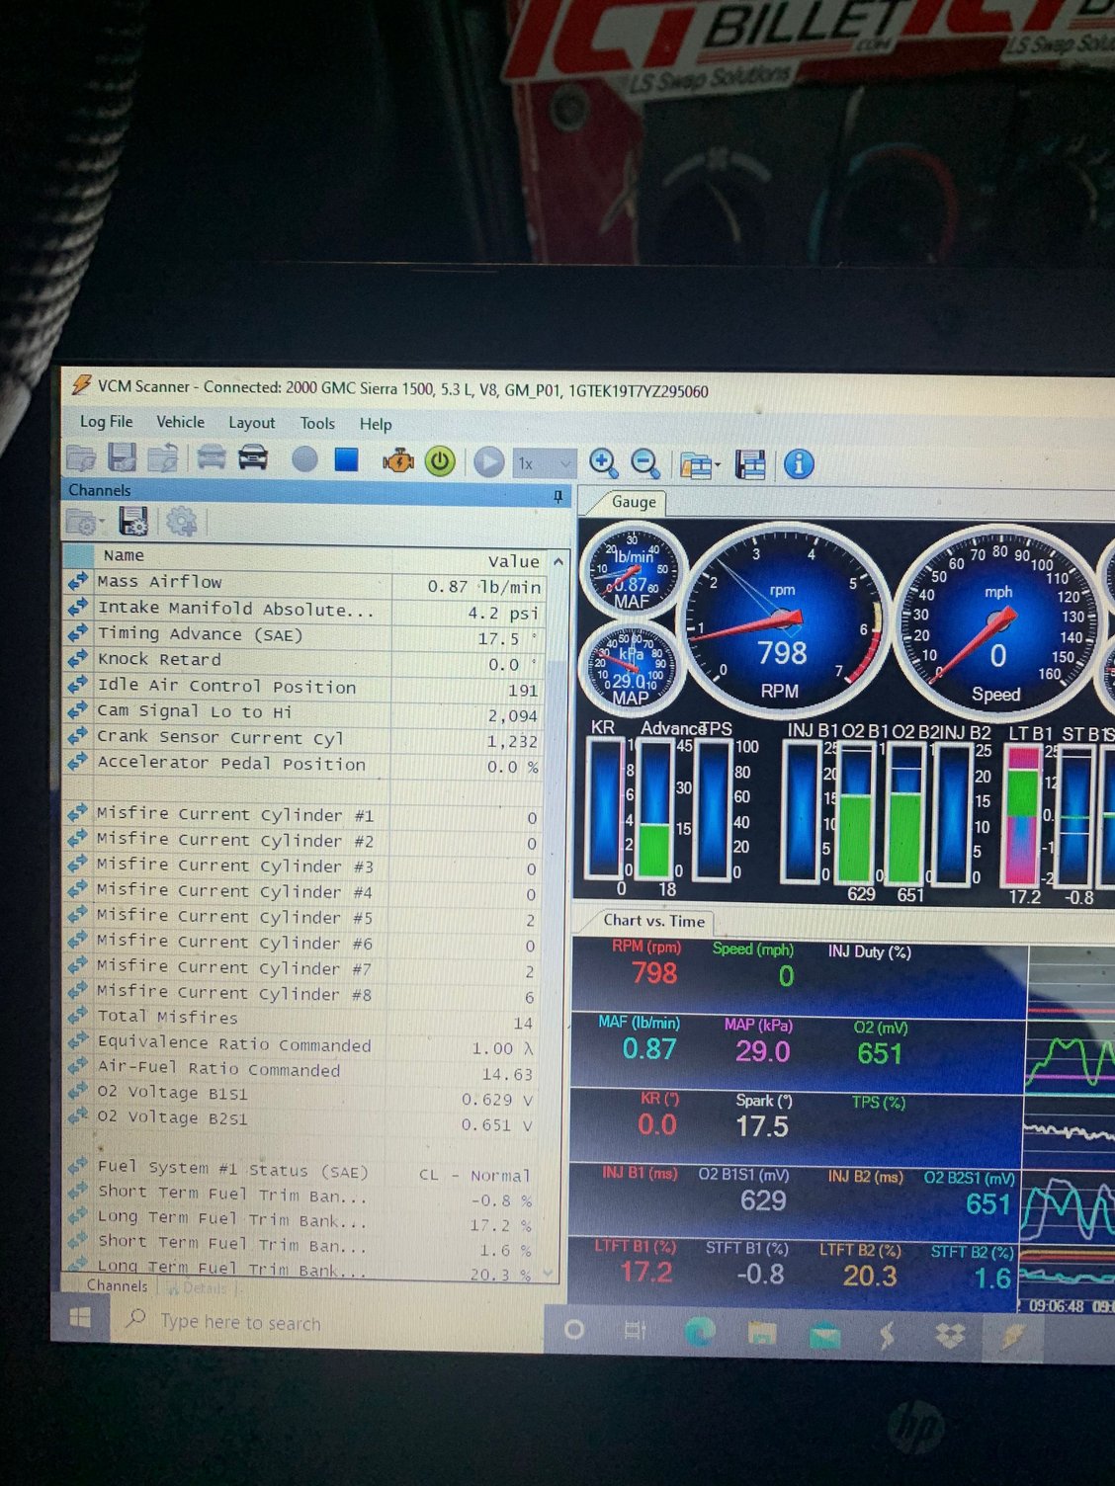
Task: Click the blue stop scanning button
Action: pos(346,460)
